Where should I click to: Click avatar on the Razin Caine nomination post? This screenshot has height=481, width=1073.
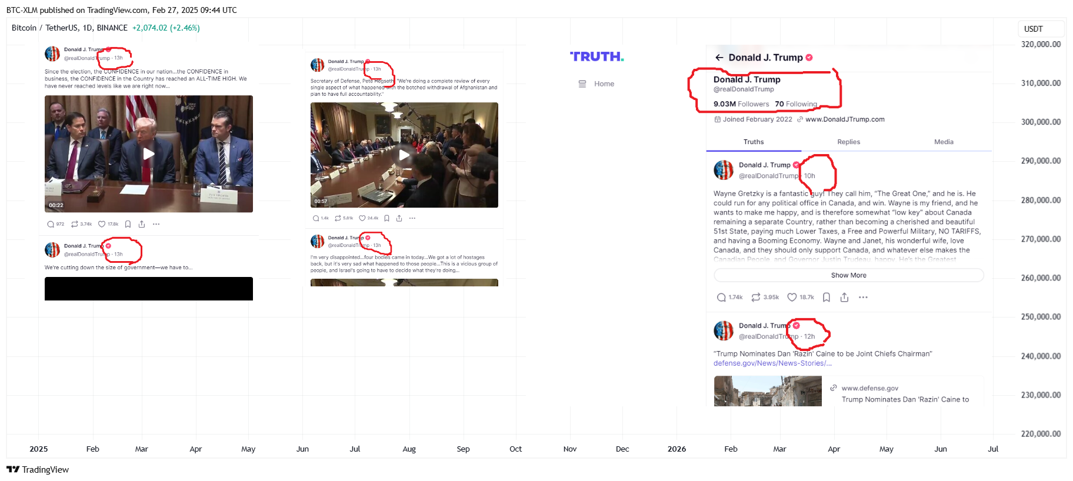724,330
